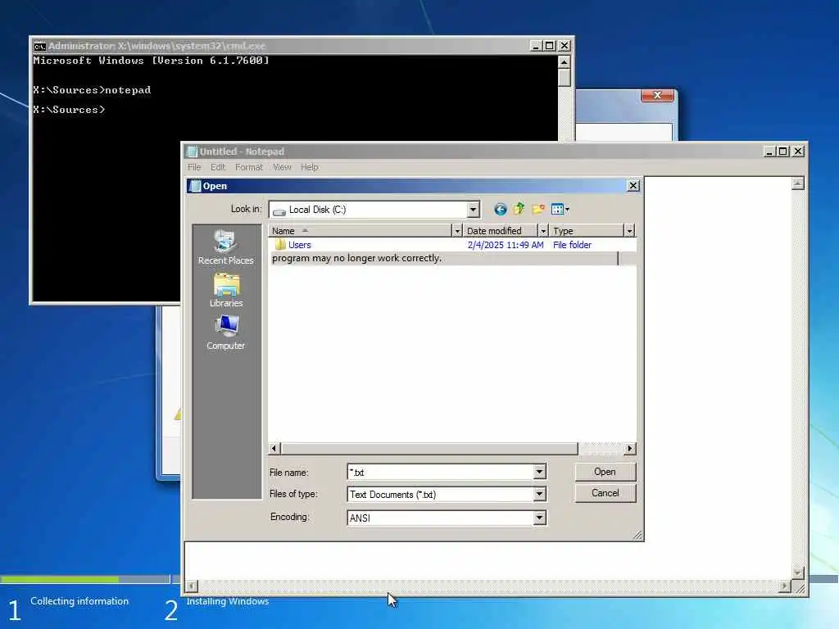
Task: Open the Notepad Help menu
Action: pyautogui.click(x=309, y=167)
